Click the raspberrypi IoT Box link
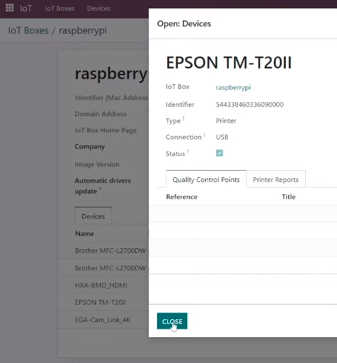The width and height of the screenshot is (337, 363). tap(233, 88)
